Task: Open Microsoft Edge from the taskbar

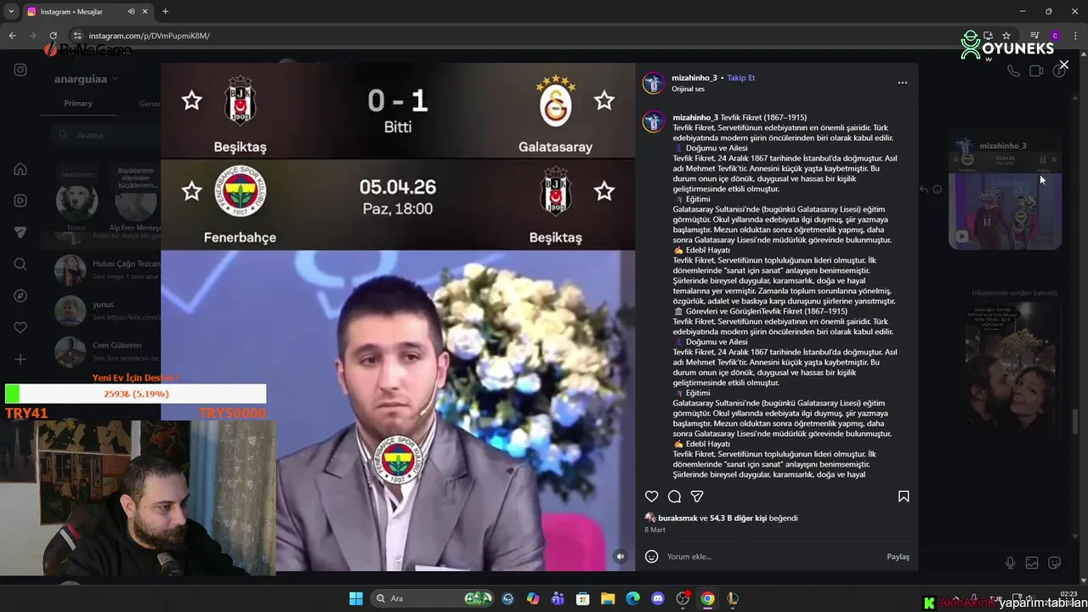Action: (632, 598)
